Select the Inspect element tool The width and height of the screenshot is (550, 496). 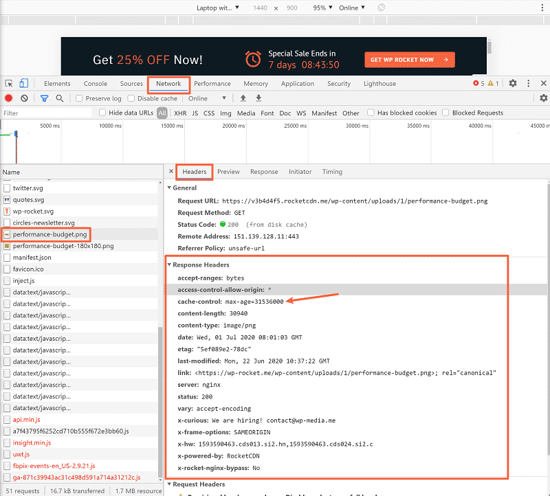point(10,82)
